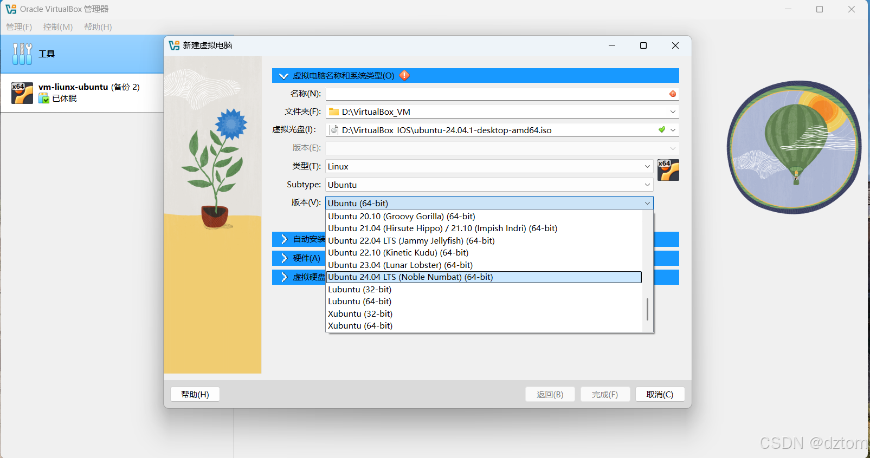Maximize the 新建虚拟电脑 dialog
Viewport: 870px width, 458px height.
coord(643,45)
